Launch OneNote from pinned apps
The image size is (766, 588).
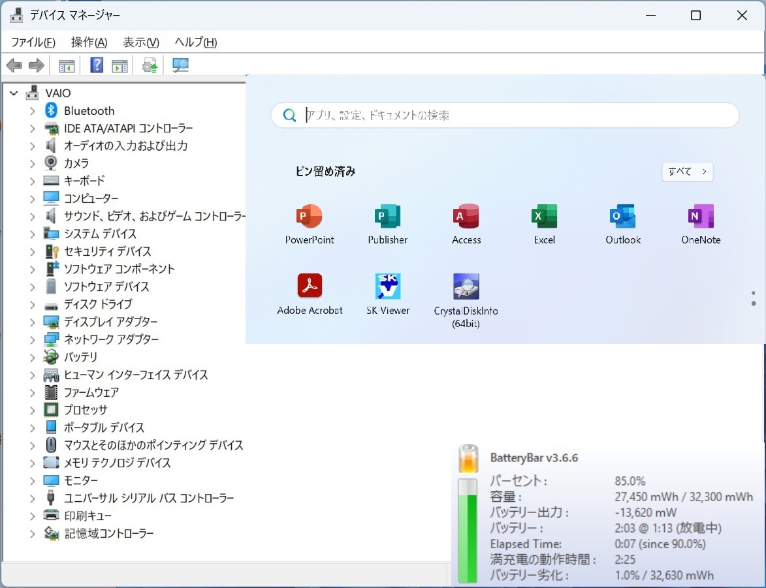[701, 224]
